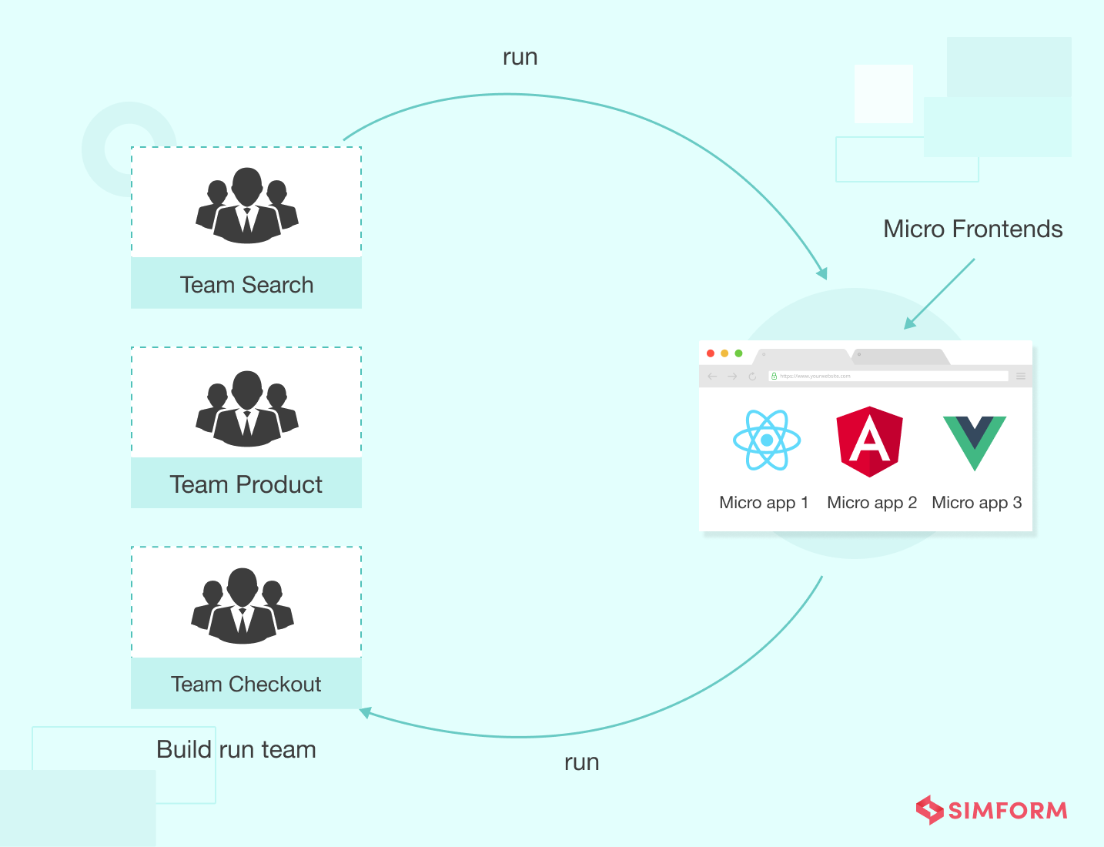Click the browser back arrow
Screen dimensions: 1104x847
[712, 377]
